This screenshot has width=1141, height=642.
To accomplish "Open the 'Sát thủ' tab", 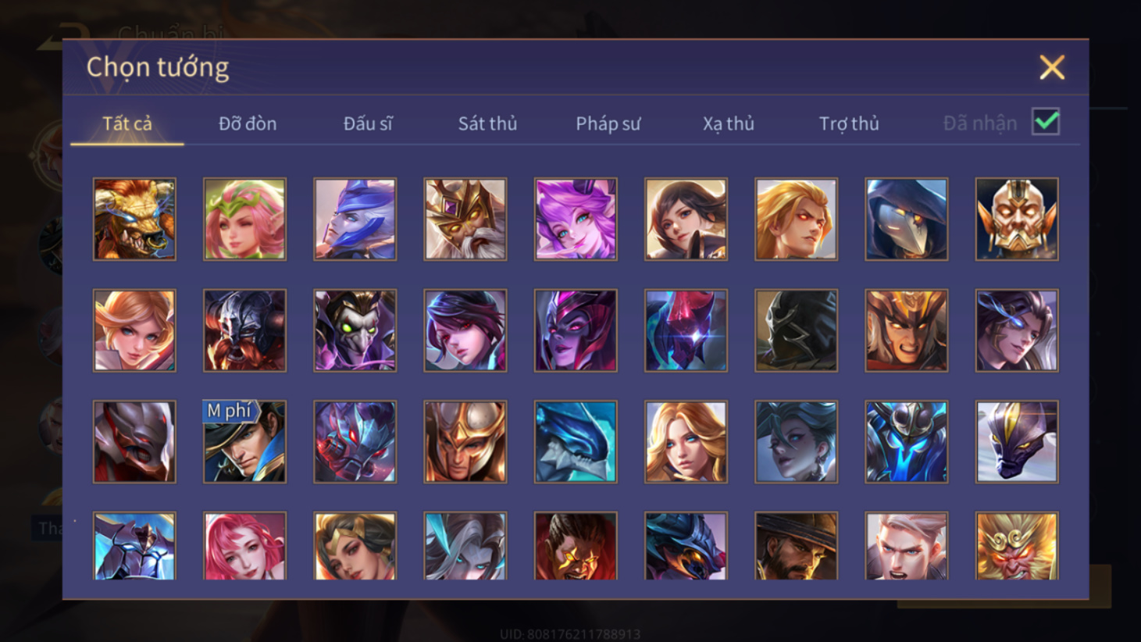I will coord(487,123).
